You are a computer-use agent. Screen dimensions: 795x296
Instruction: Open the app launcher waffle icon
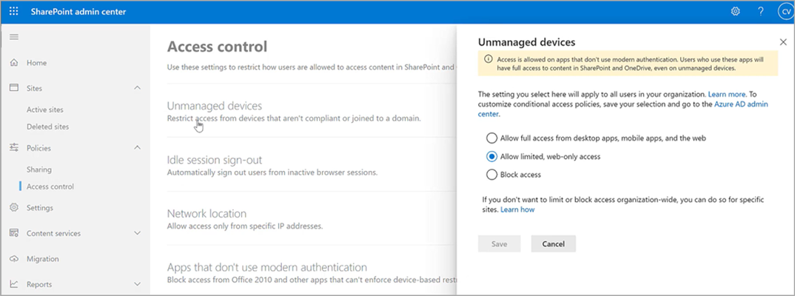(x=13, y=12)
